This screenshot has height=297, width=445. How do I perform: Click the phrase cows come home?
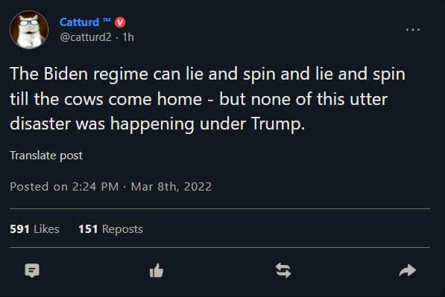tap(133, 99)
